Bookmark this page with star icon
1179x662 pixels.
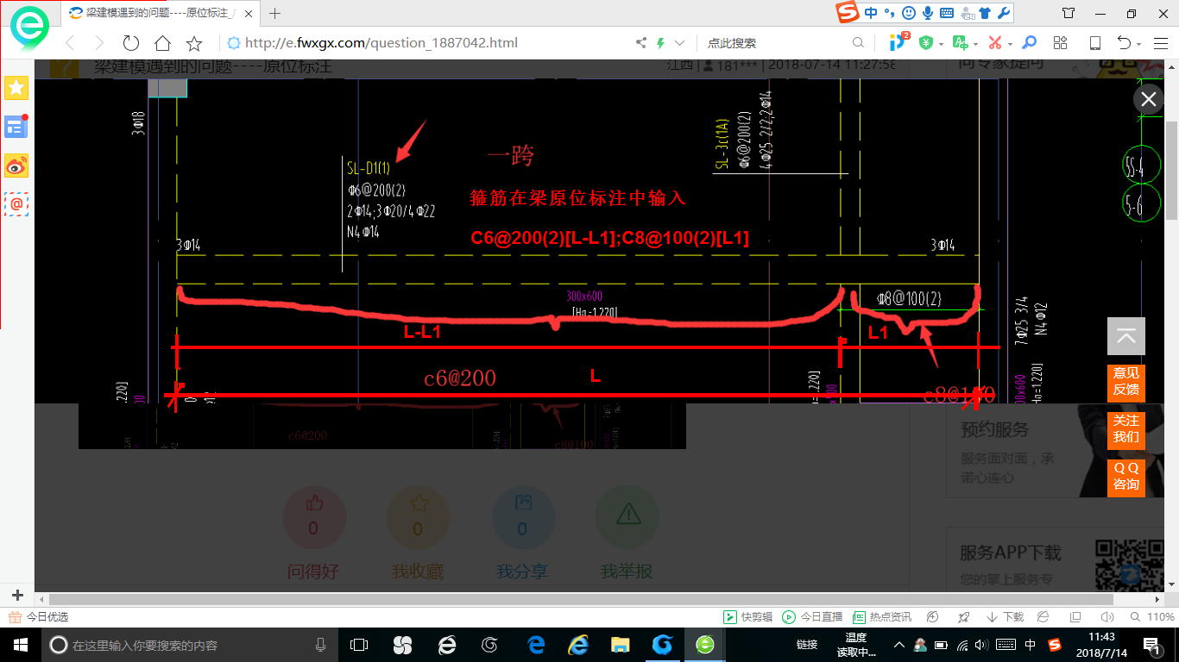[194, 43]
